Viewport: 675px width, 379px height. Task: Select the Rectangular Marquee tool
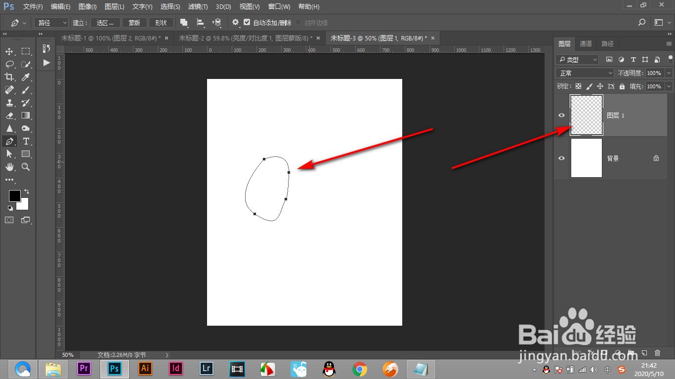click(x=26, y=51)
